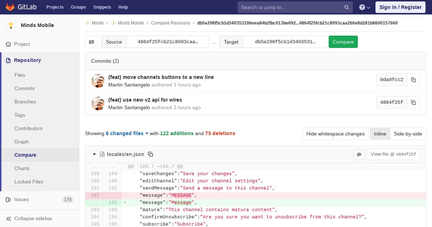Viewport: 432px width, 227px height.
Task: Click the green Compare button
Action: [343, 42]
